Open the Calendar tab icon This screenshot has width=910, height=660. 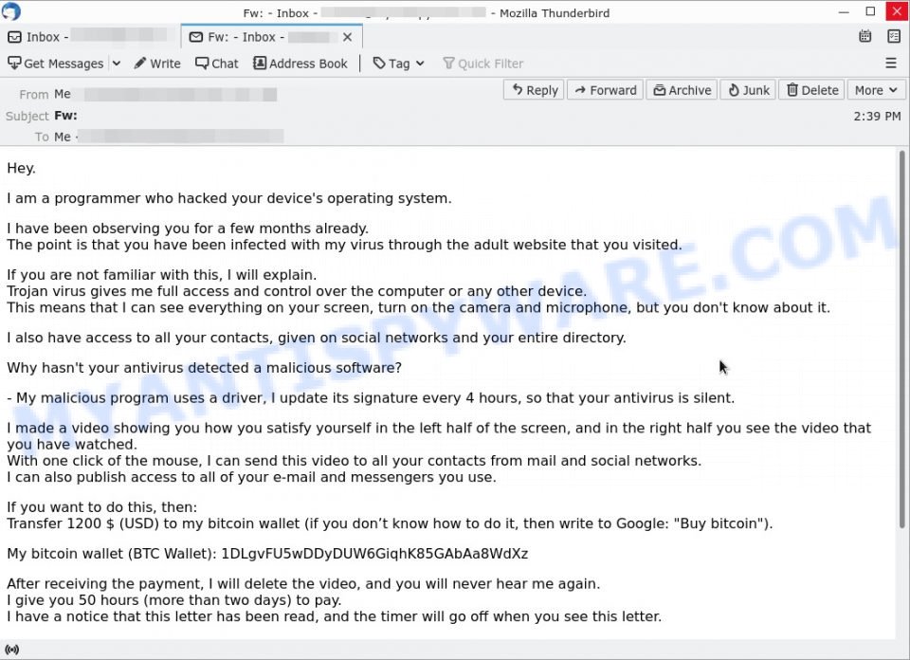click(864, 36)
